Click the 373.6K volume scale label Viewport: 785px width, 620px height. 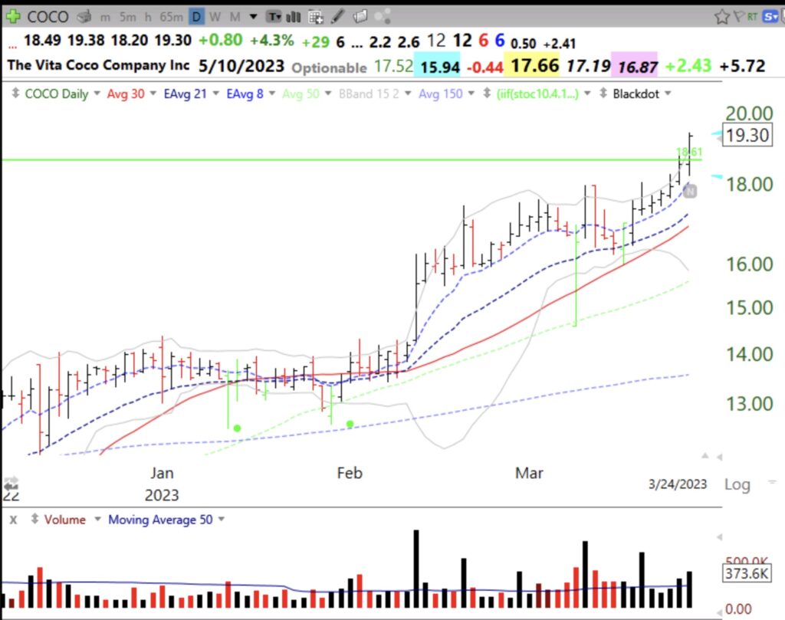coord(747,573)
